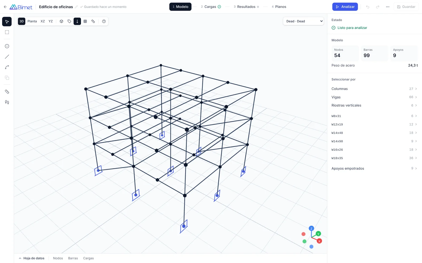Open the Nodos data sheet tab
422x263 pixels.
(58, 258)
